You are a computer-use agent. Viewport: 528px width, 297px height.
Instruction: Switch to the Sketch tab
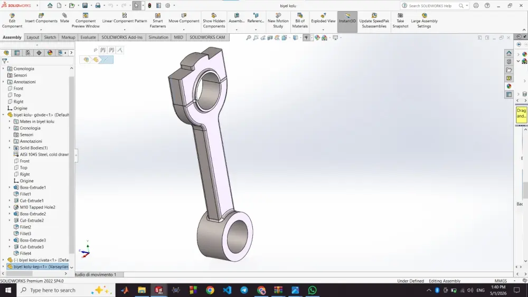click(x=50, y=37)
